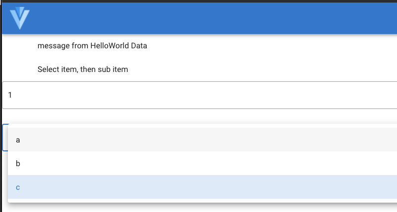The width and height of the screenshot is (397, 212).
Task: Click the "Select item, then sub item" label
Action: (83, 69)
